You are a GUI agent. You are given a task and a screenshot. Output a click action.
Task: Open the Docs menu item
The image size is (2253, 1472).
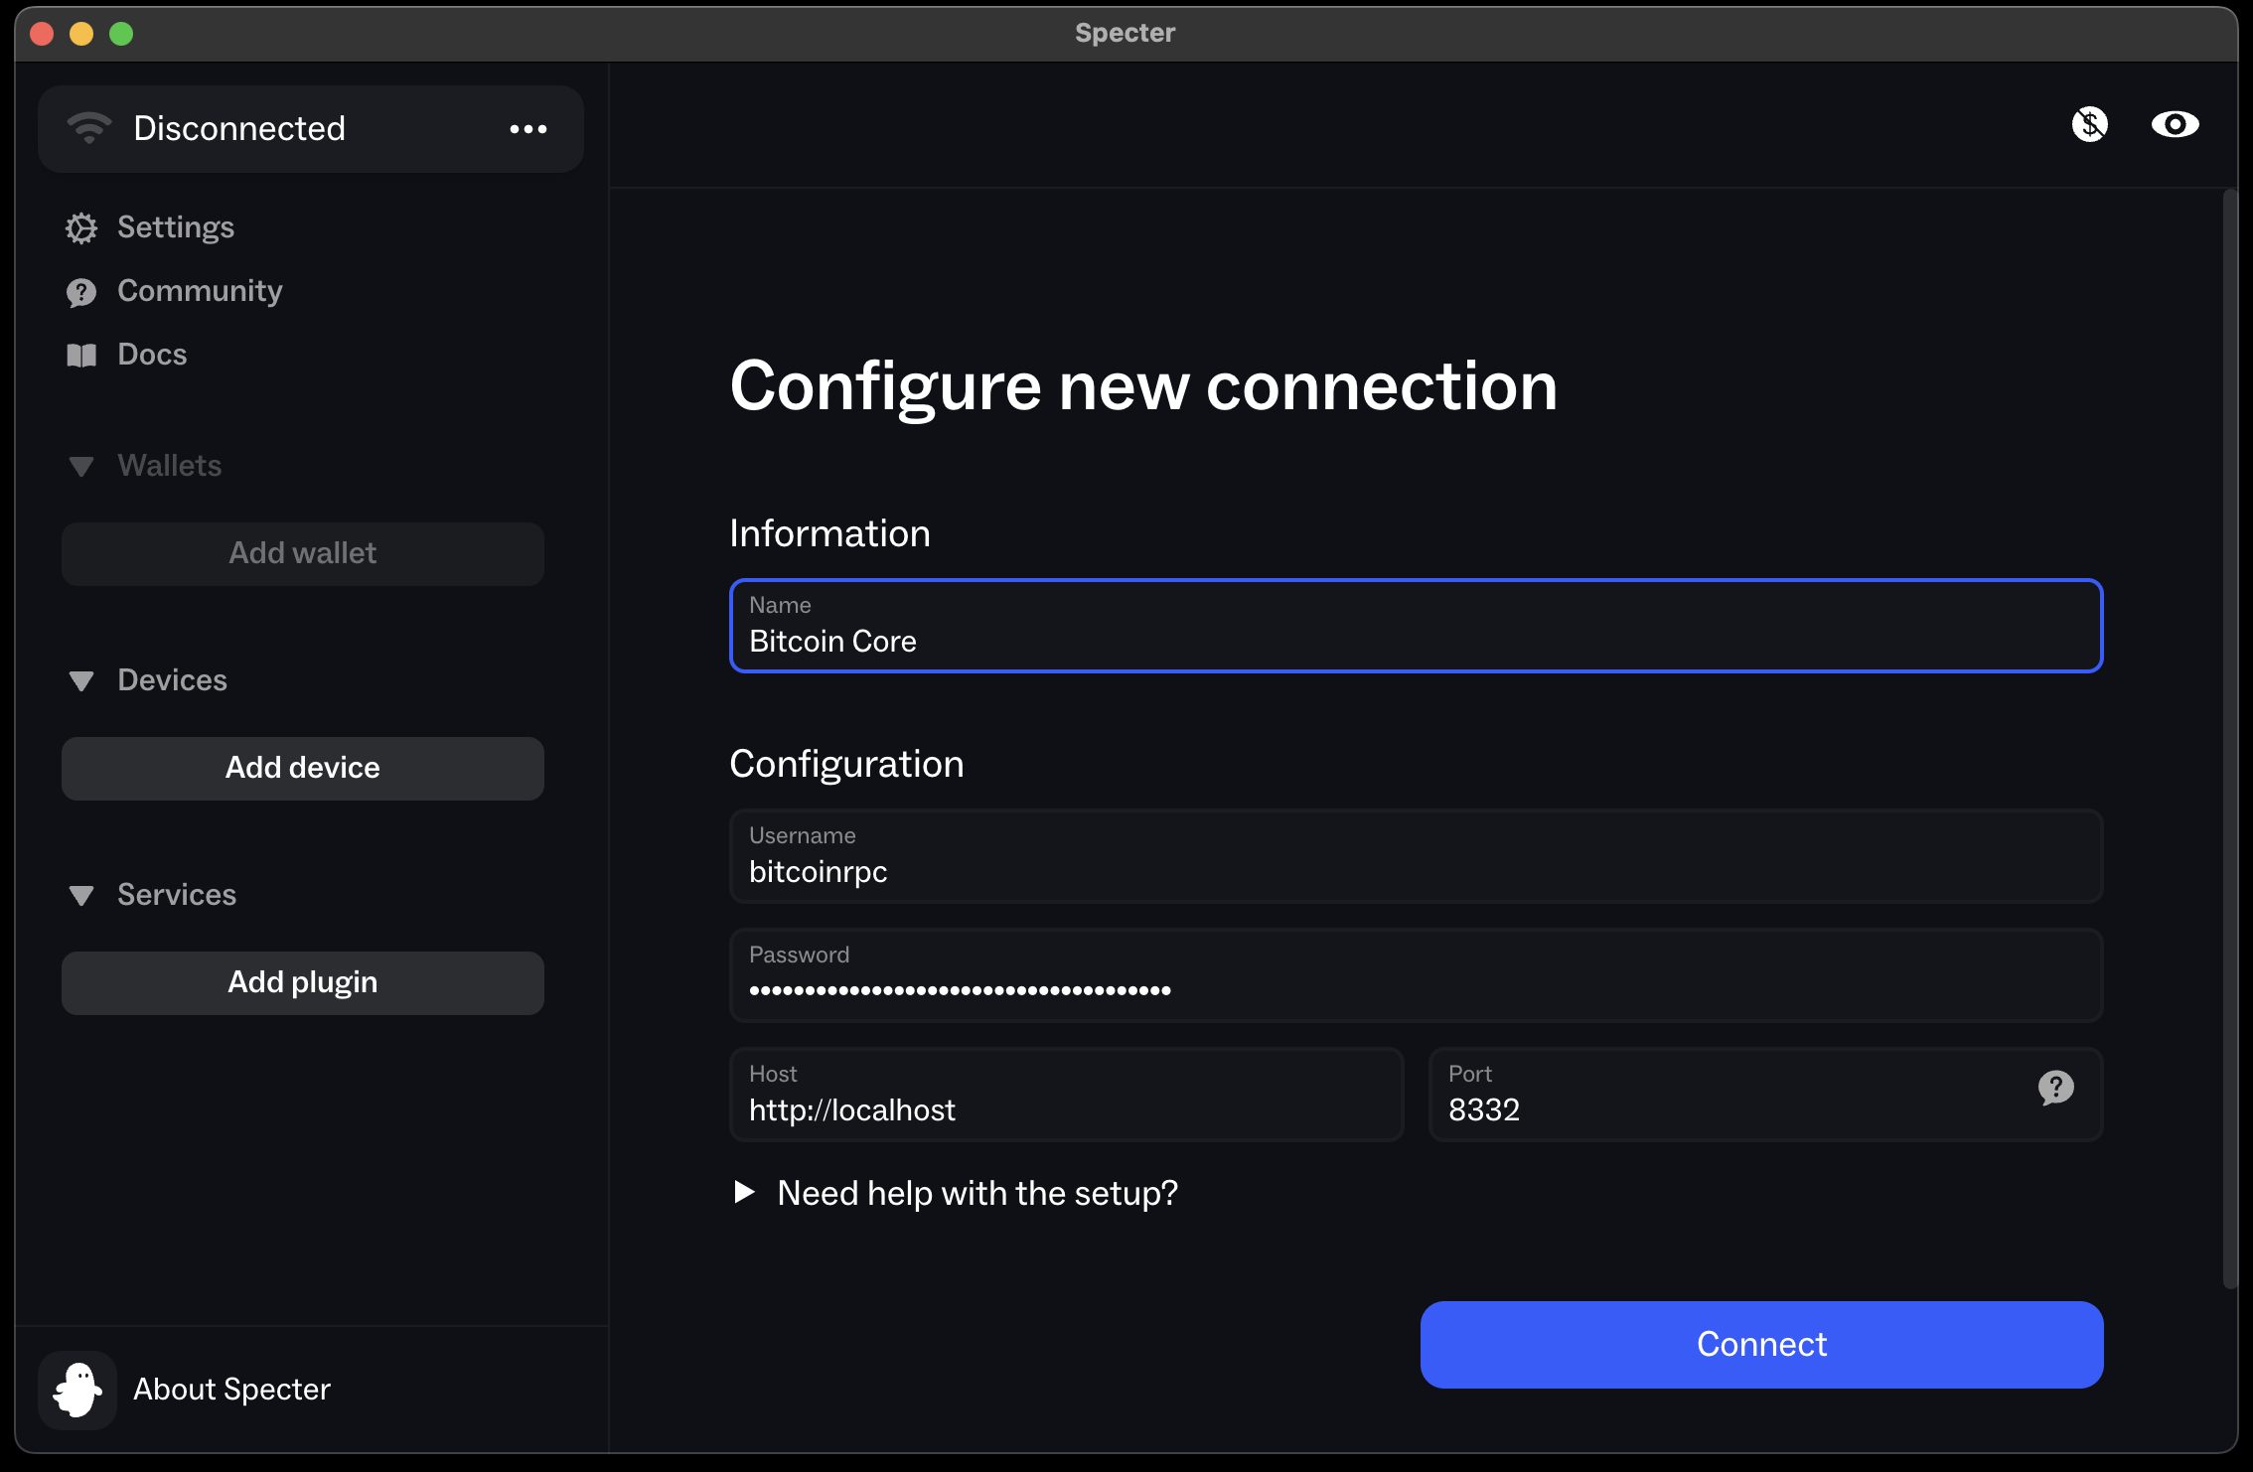[152, 355]
